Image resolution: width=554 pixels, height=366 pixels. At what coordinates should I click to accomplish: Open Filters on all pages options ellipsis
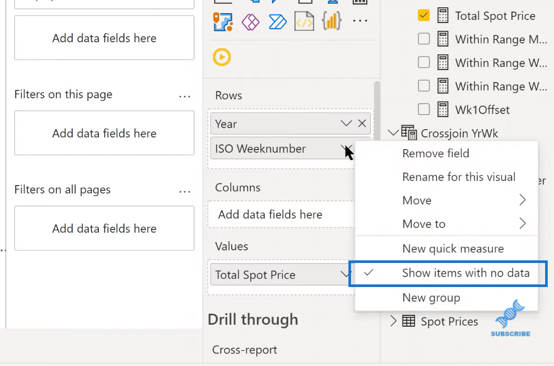185,191
